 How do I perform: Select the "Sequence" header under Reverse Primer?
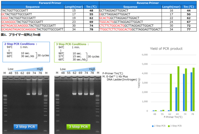coord(130,7)
